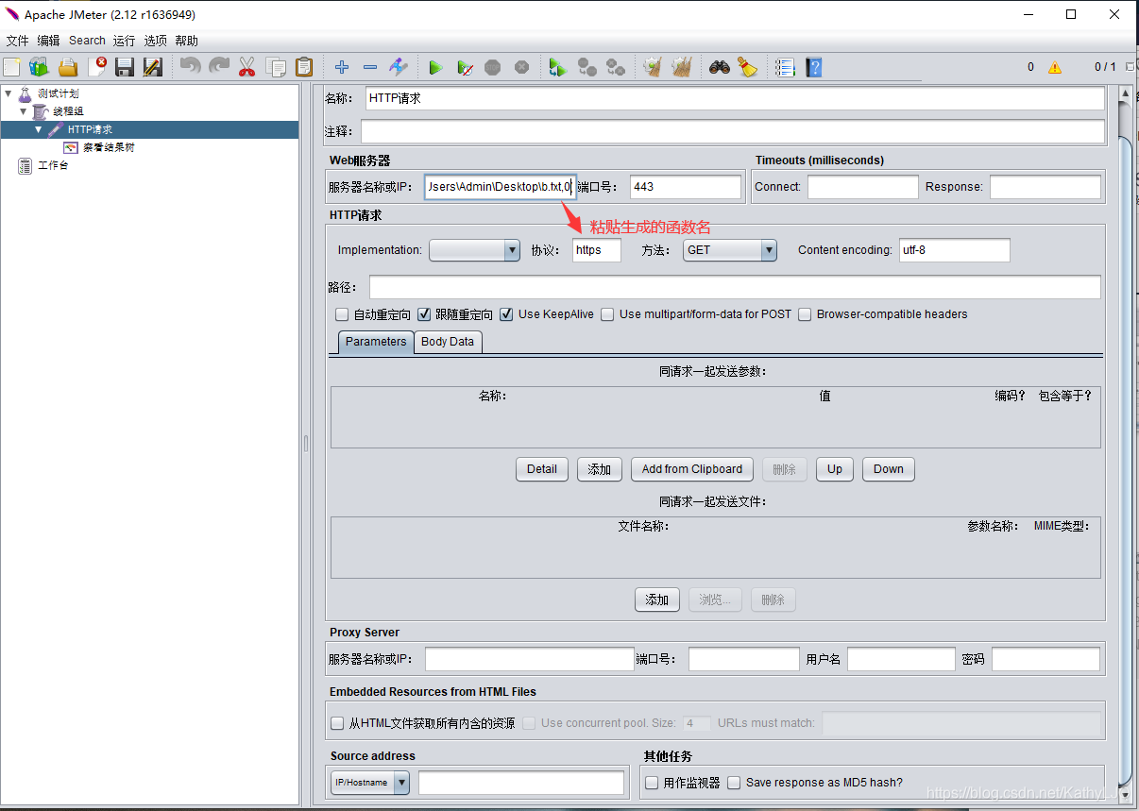Check Save response as MD5 hash
1139x811 pixels.
734,783
